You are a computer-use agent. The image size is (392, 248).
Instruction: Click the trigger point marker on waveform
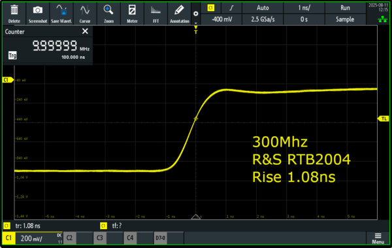click(x=196, y=118)
